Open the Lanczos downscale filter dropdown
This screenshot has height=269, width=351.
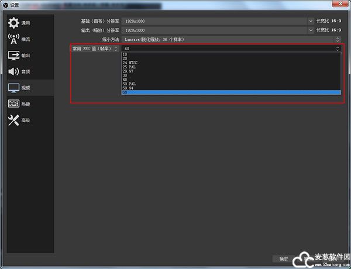(337, 39)
